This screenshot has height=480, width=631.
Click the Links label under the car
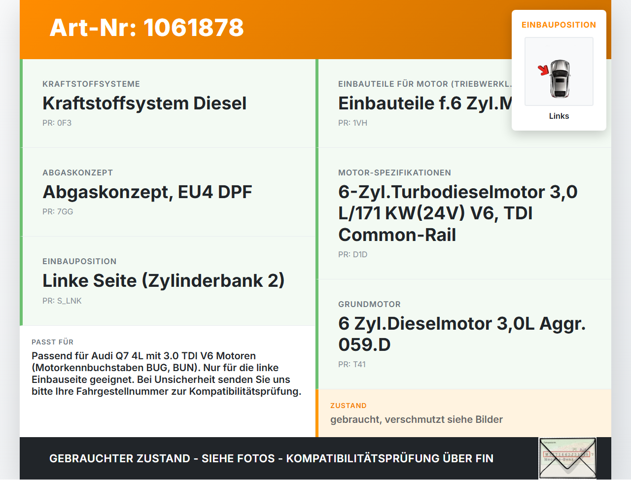(559, 116)
